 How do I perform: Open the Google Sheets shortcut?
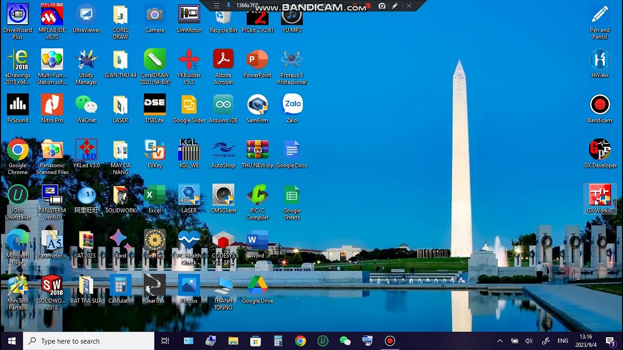click(292, 203)
